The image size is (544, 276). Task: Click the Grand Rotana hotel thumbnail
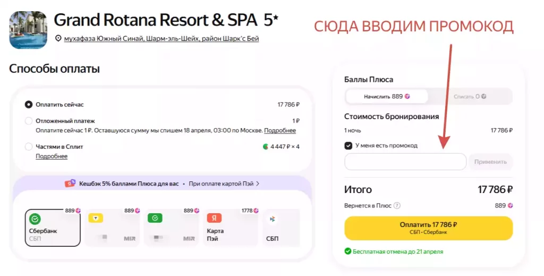[28, 30]
